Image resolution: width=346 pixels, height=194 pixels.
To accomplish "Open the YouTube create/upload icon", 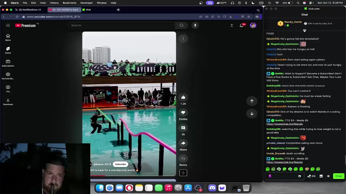I will coord(232,25).
